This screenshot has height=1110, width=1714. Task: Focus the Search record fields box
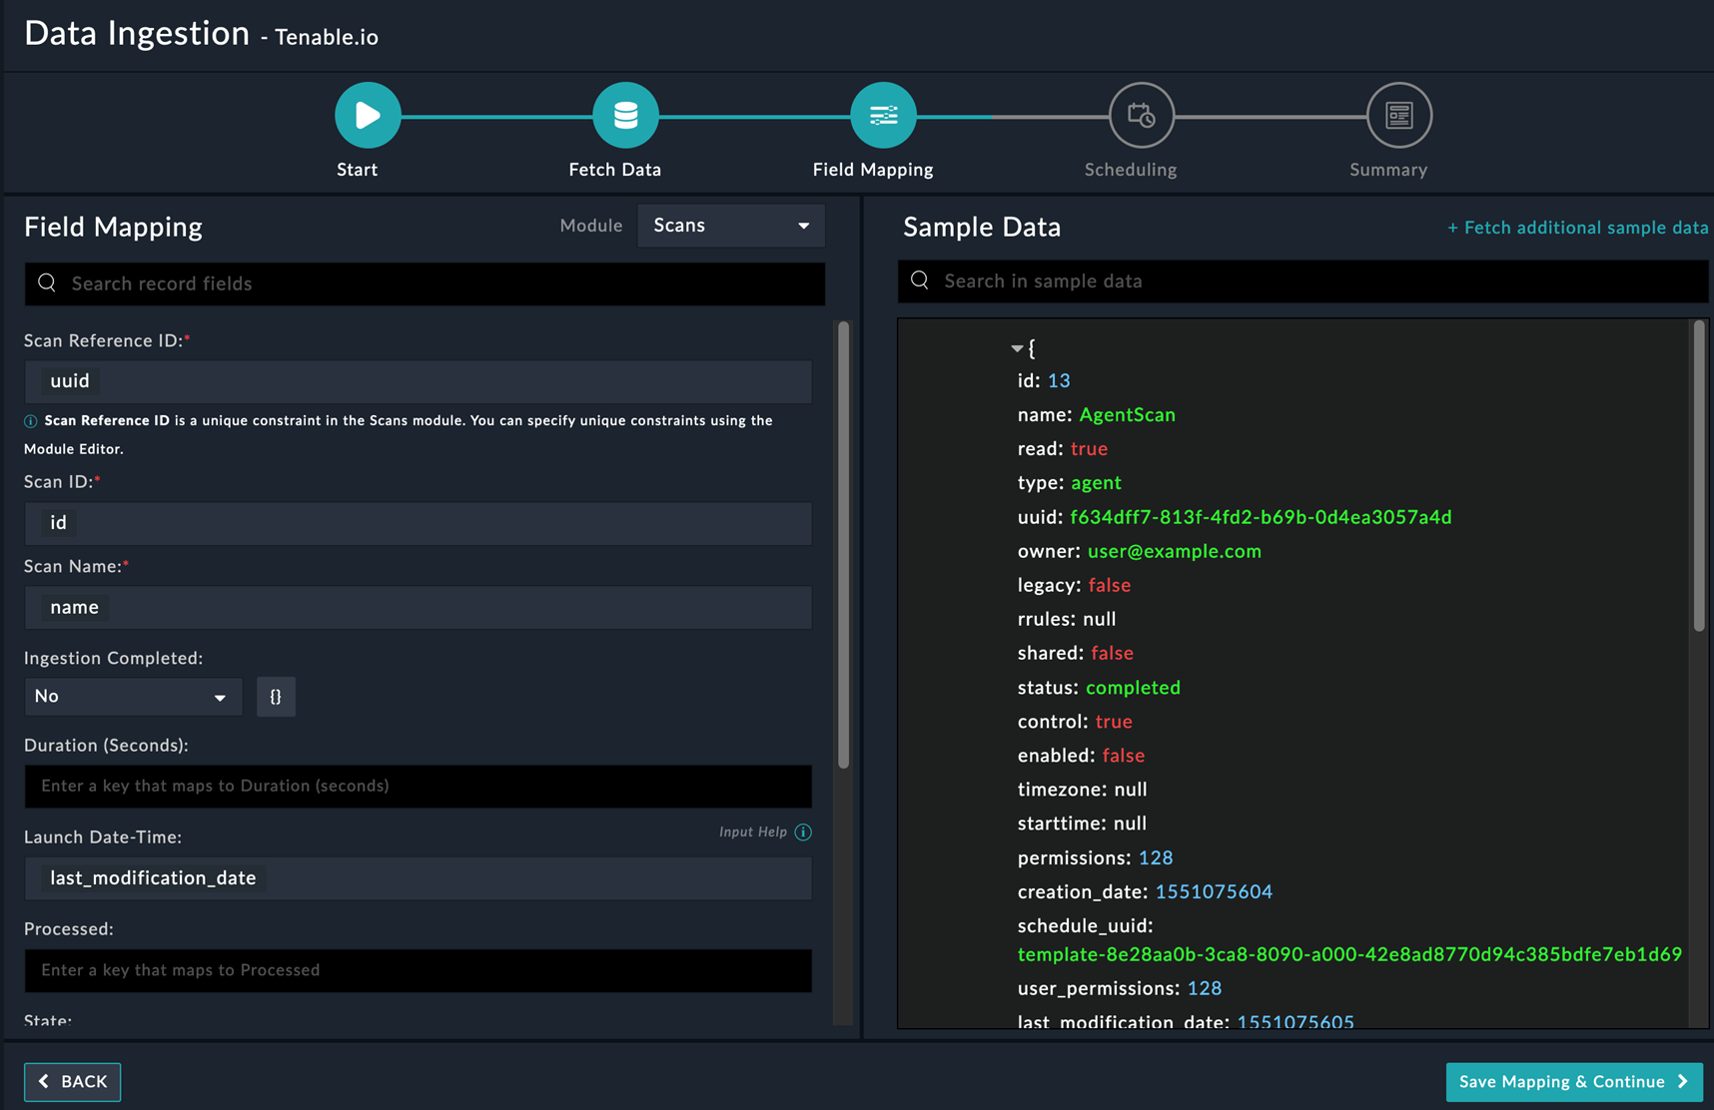click(425, 284)
